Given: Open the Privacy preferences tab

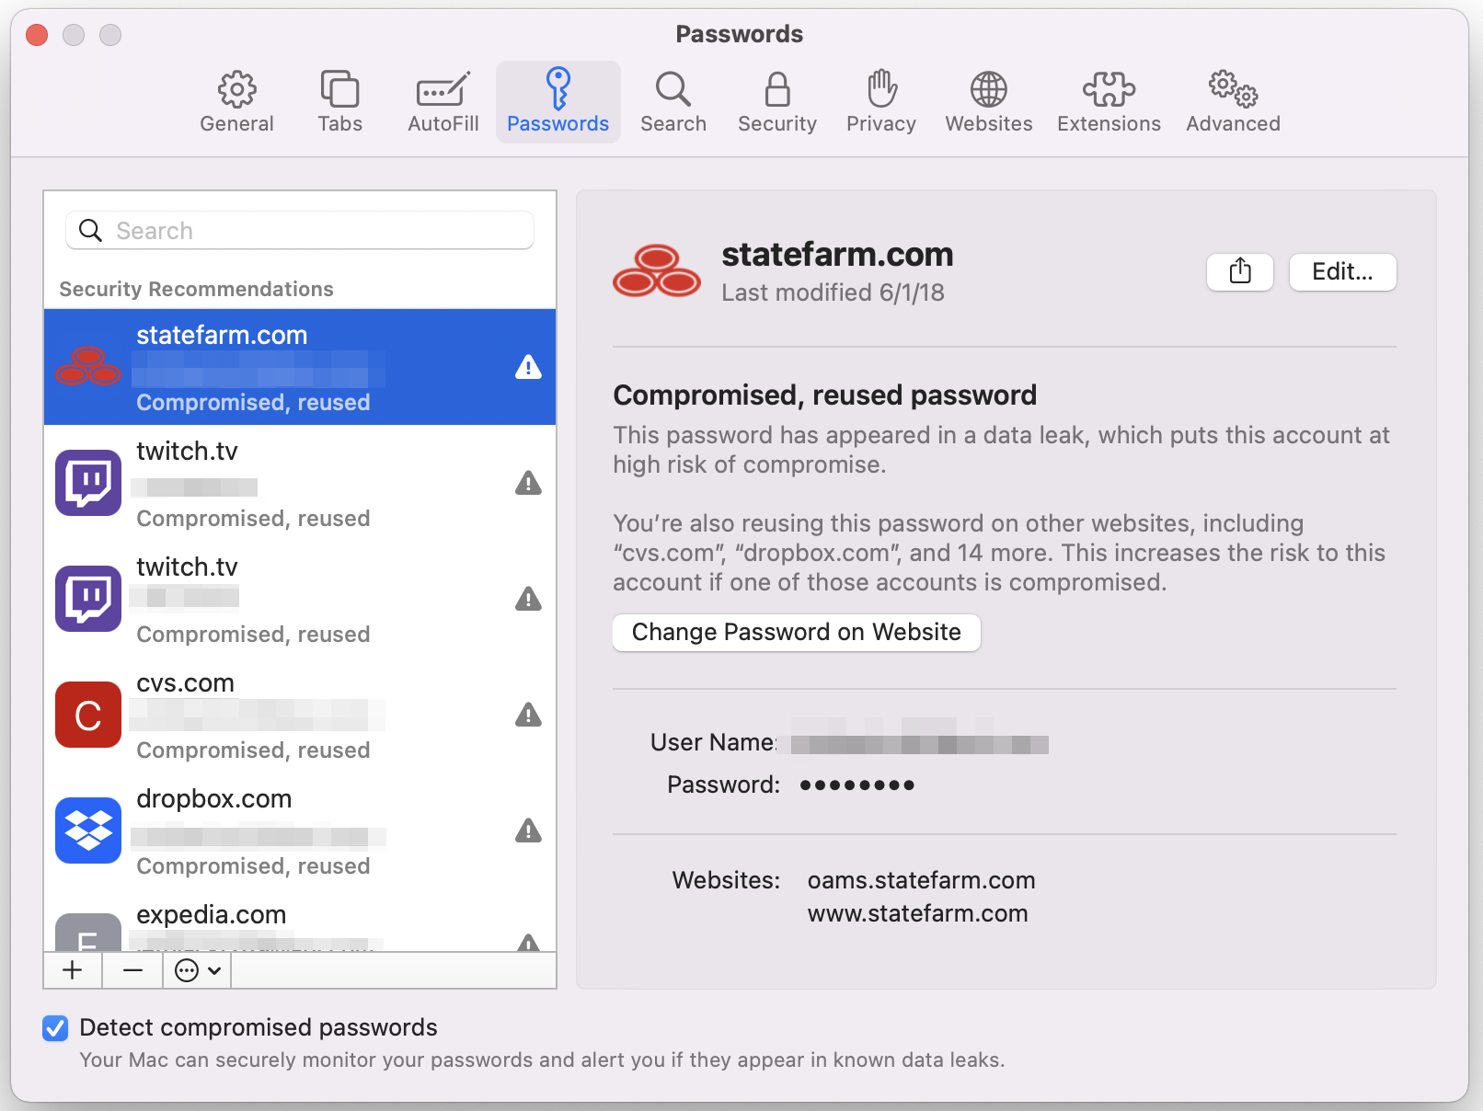Looking at the screenshot, I should (881, 102).
